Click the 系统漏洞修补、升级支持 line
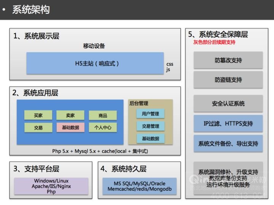 228,172
